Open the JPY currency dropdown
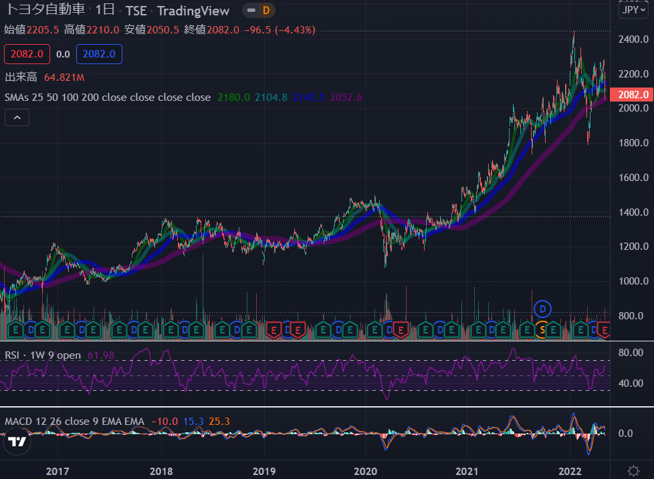This screenshot has width=654, height=479. pos(633,10)
